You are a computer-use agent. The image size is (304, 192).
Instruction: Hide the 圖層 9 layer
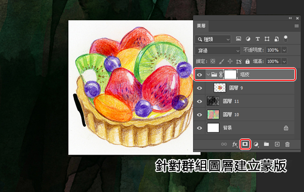[199, 88]
